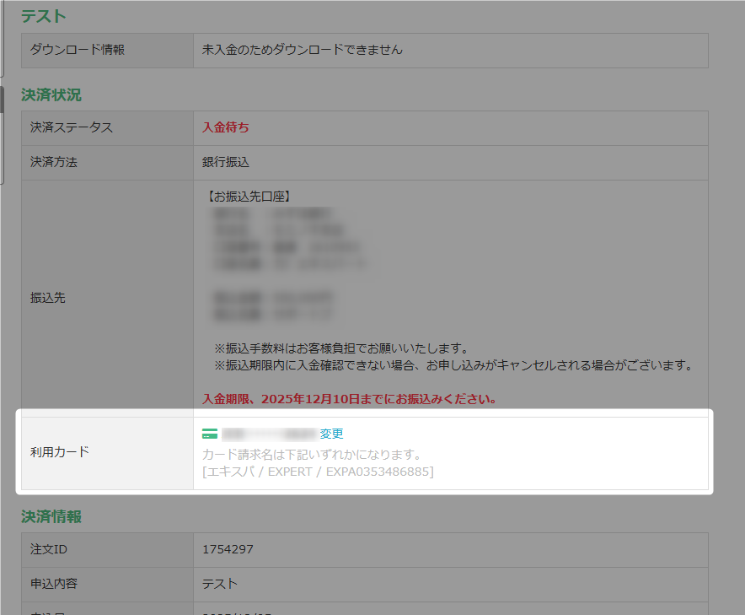Click the 【お振込先口座】 heading text
Viewport: 745px width, 615px height.
point(249,197)
